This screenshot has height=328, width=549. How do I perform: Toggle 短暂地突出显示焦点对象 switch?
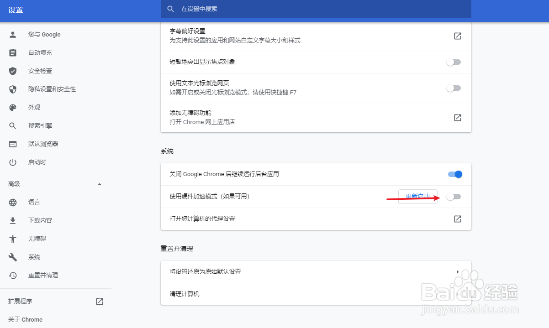coord(454,62)
